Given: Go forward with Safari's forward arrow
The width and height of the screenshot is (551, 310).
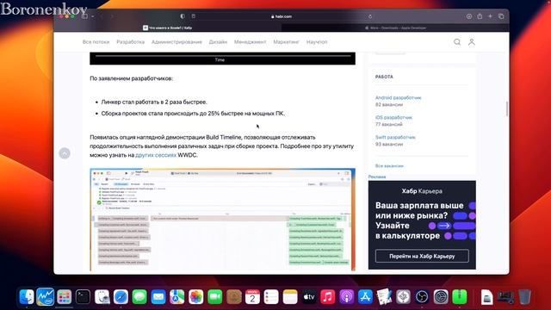Looking at the screenshot, I should pos(112,16).
